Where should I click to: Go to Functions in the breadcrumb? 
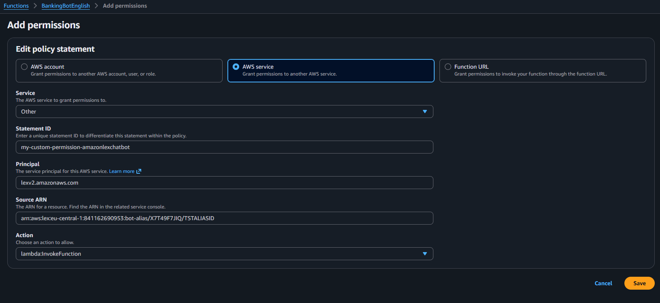coord(16,6)
